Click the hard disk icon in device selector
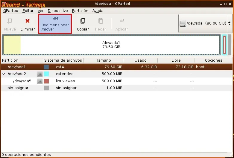 [183, 23]
